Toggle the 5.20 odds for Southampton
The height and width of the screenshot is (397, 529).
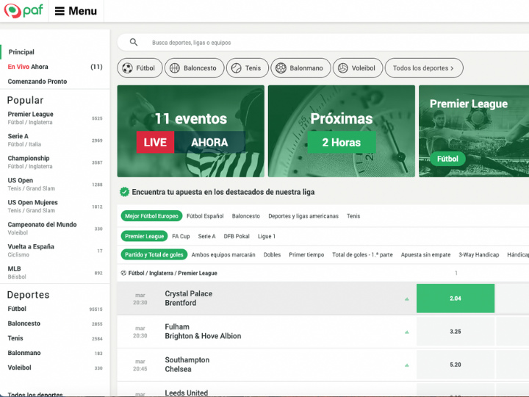[456, 365]
